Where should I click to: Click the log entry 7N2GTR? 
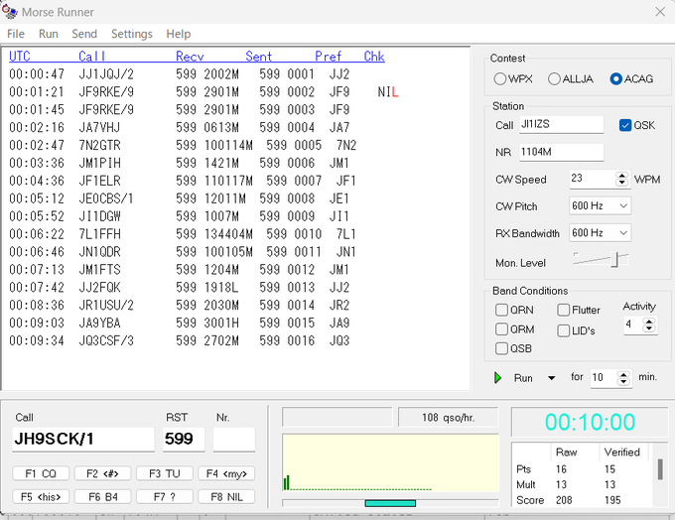coord(100,145)
